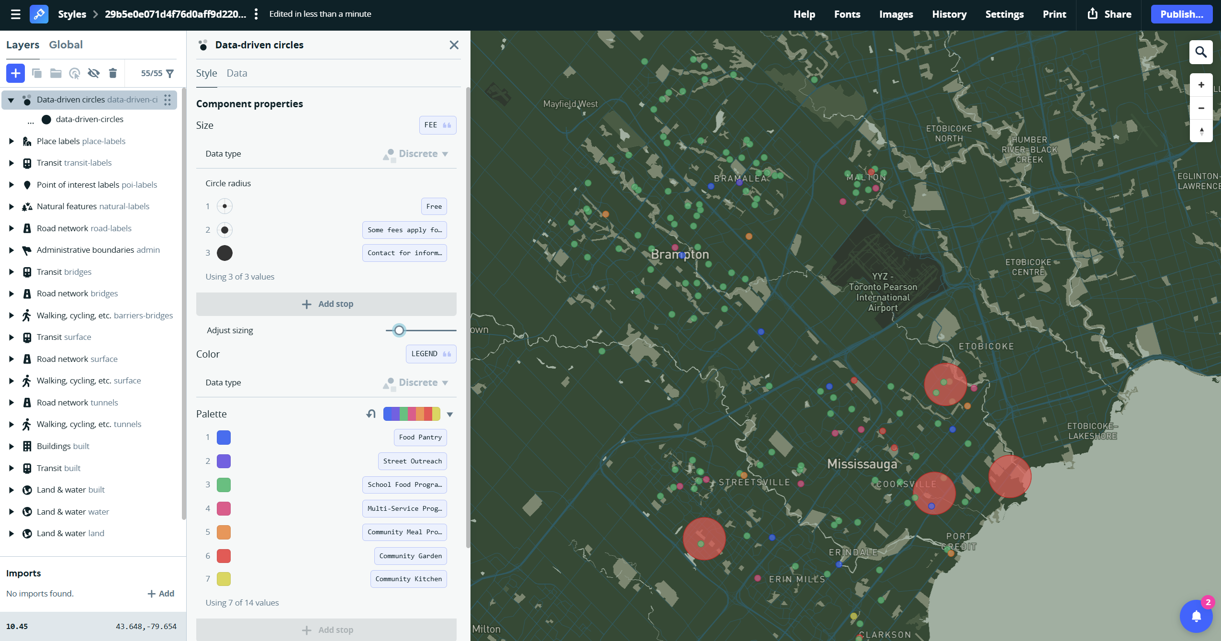The width and height of the screenshot is (1221, 641).
Task: Switch to the Global tab
Action: point(66,45)
